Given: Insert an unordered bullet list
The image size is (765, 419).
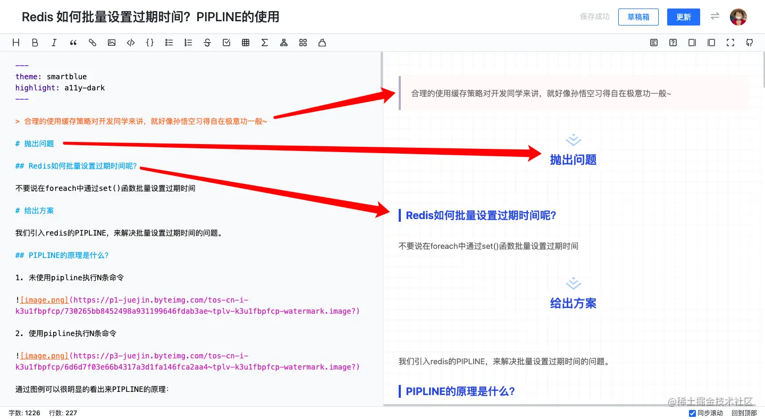Looking at the screenshot, I should tap(169, 43).
